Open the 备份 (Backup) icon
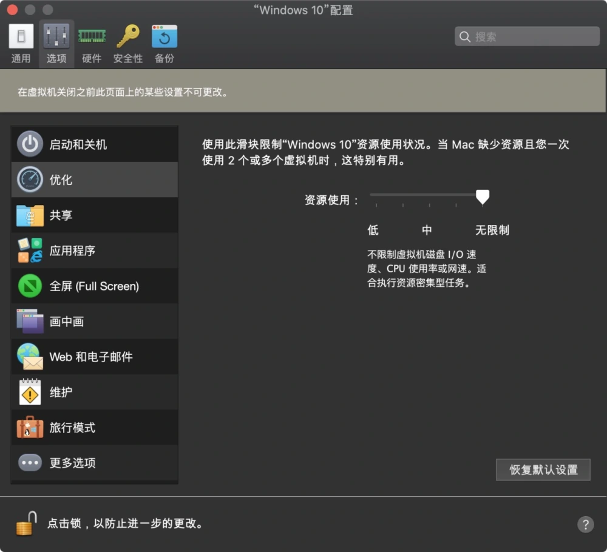The image size is (607, 552). coord(164,36)
